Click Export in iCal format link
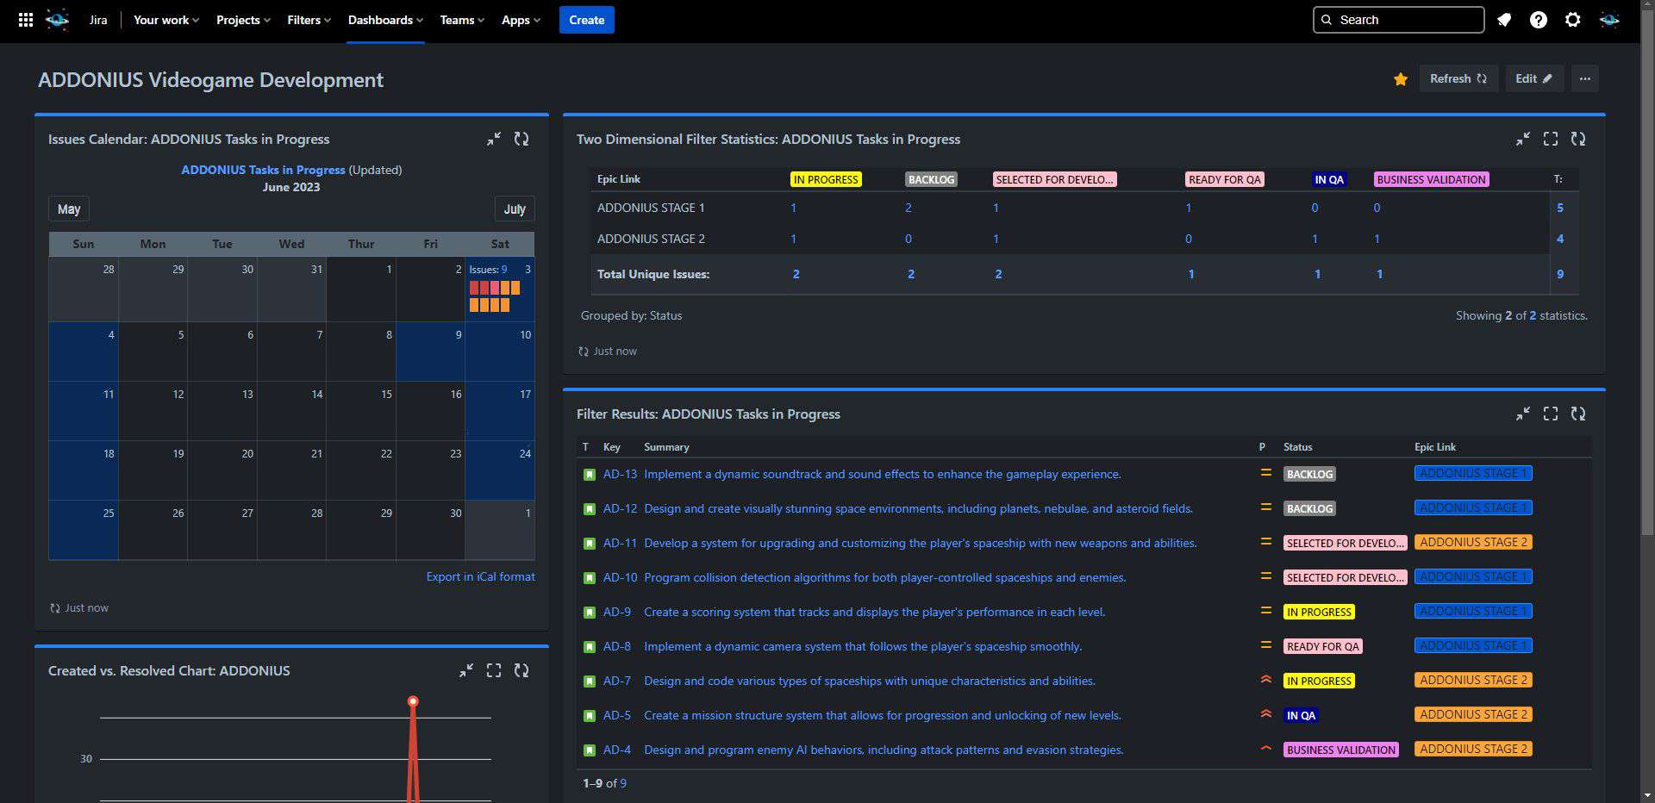Image resolution: width=1655 pixels, height=803 pixels. tap(480, 576)
